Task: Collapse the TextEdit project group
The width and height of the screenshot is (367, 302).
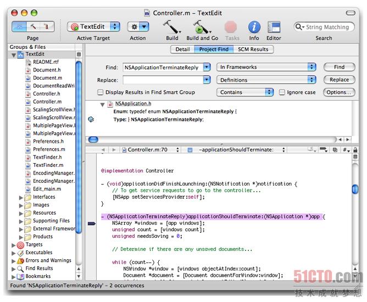Action: coord(14,55)
